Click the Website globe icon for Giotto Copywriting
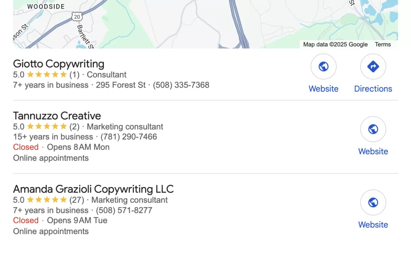This screenshot has height=253, width=411. pos(324,66)
